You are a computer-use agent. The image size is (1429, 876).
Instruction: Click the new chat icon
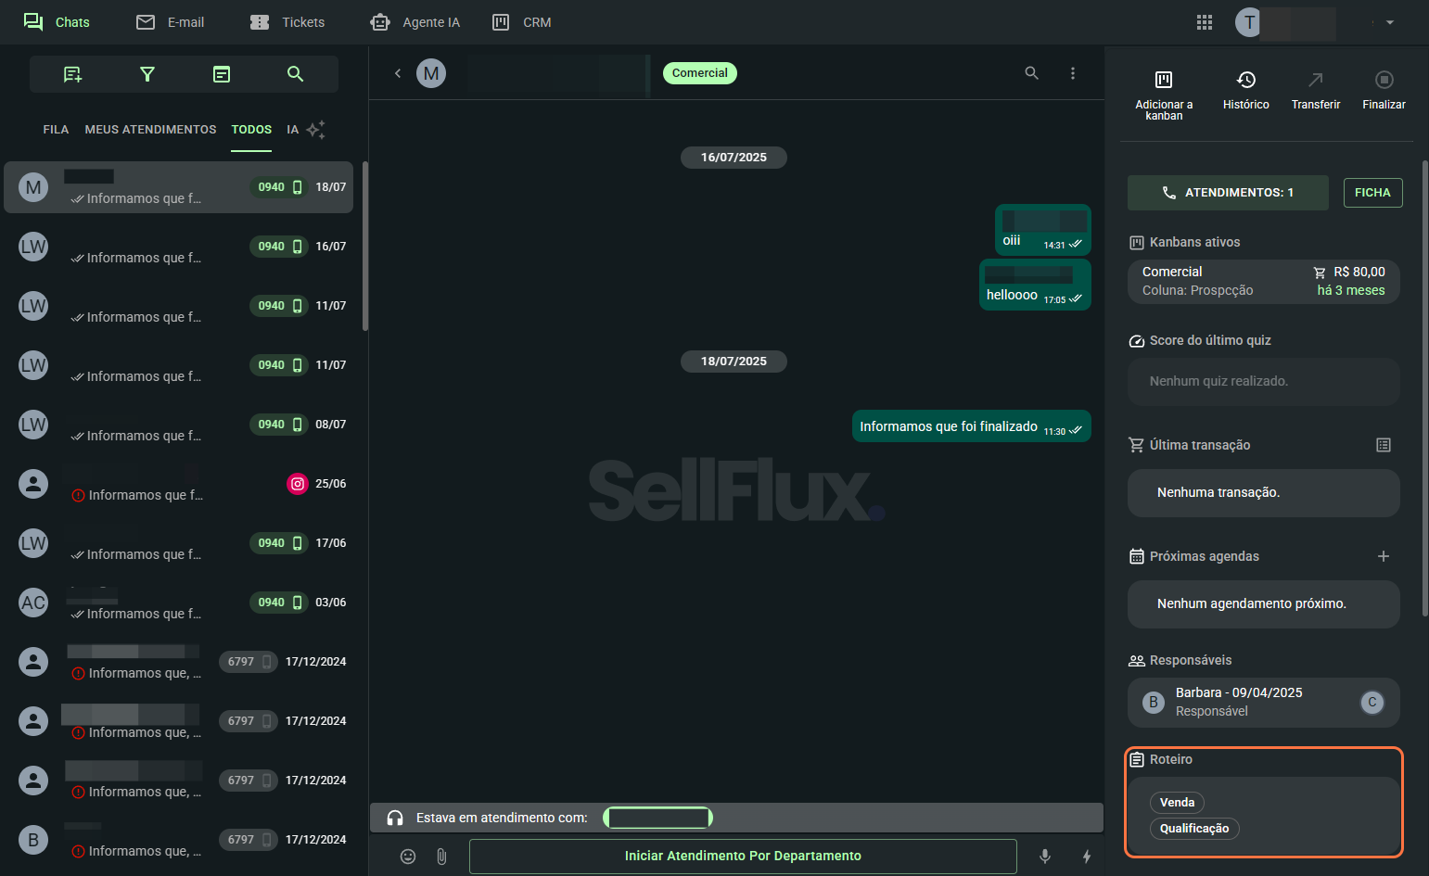[72, 74]
